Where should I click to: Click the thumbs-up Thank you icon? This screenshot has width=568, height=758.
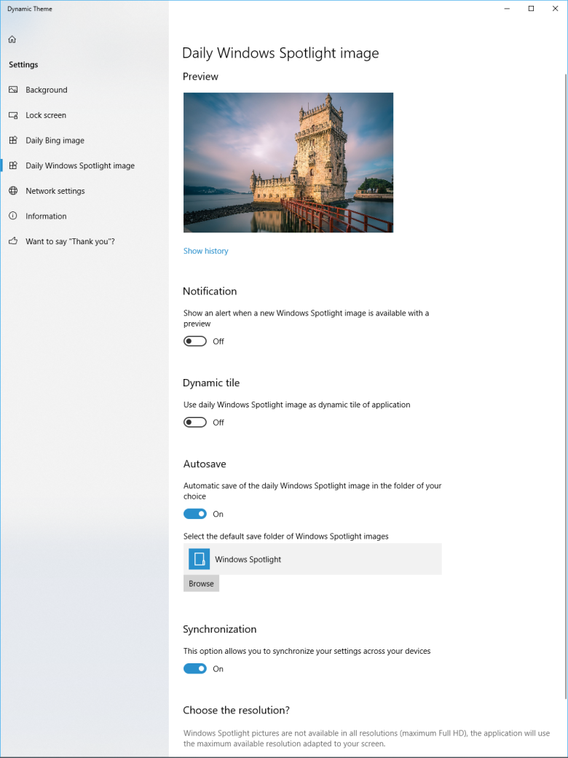click(x=12, y=241)
